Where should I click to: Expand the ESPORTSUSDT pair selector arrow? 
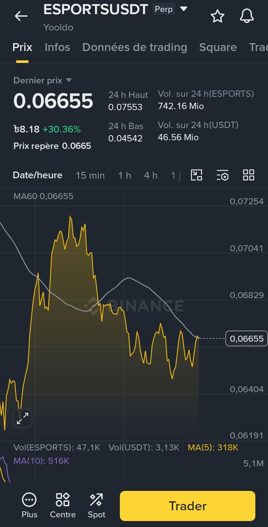(184, 9)
